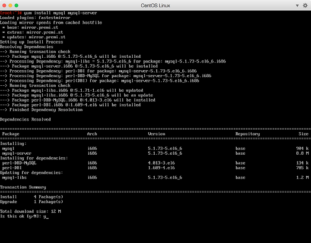Click the 'Upgrade 1 Package(s)' line
The width and height of the screenshot is (311, 243).
(x=32, y=202)
